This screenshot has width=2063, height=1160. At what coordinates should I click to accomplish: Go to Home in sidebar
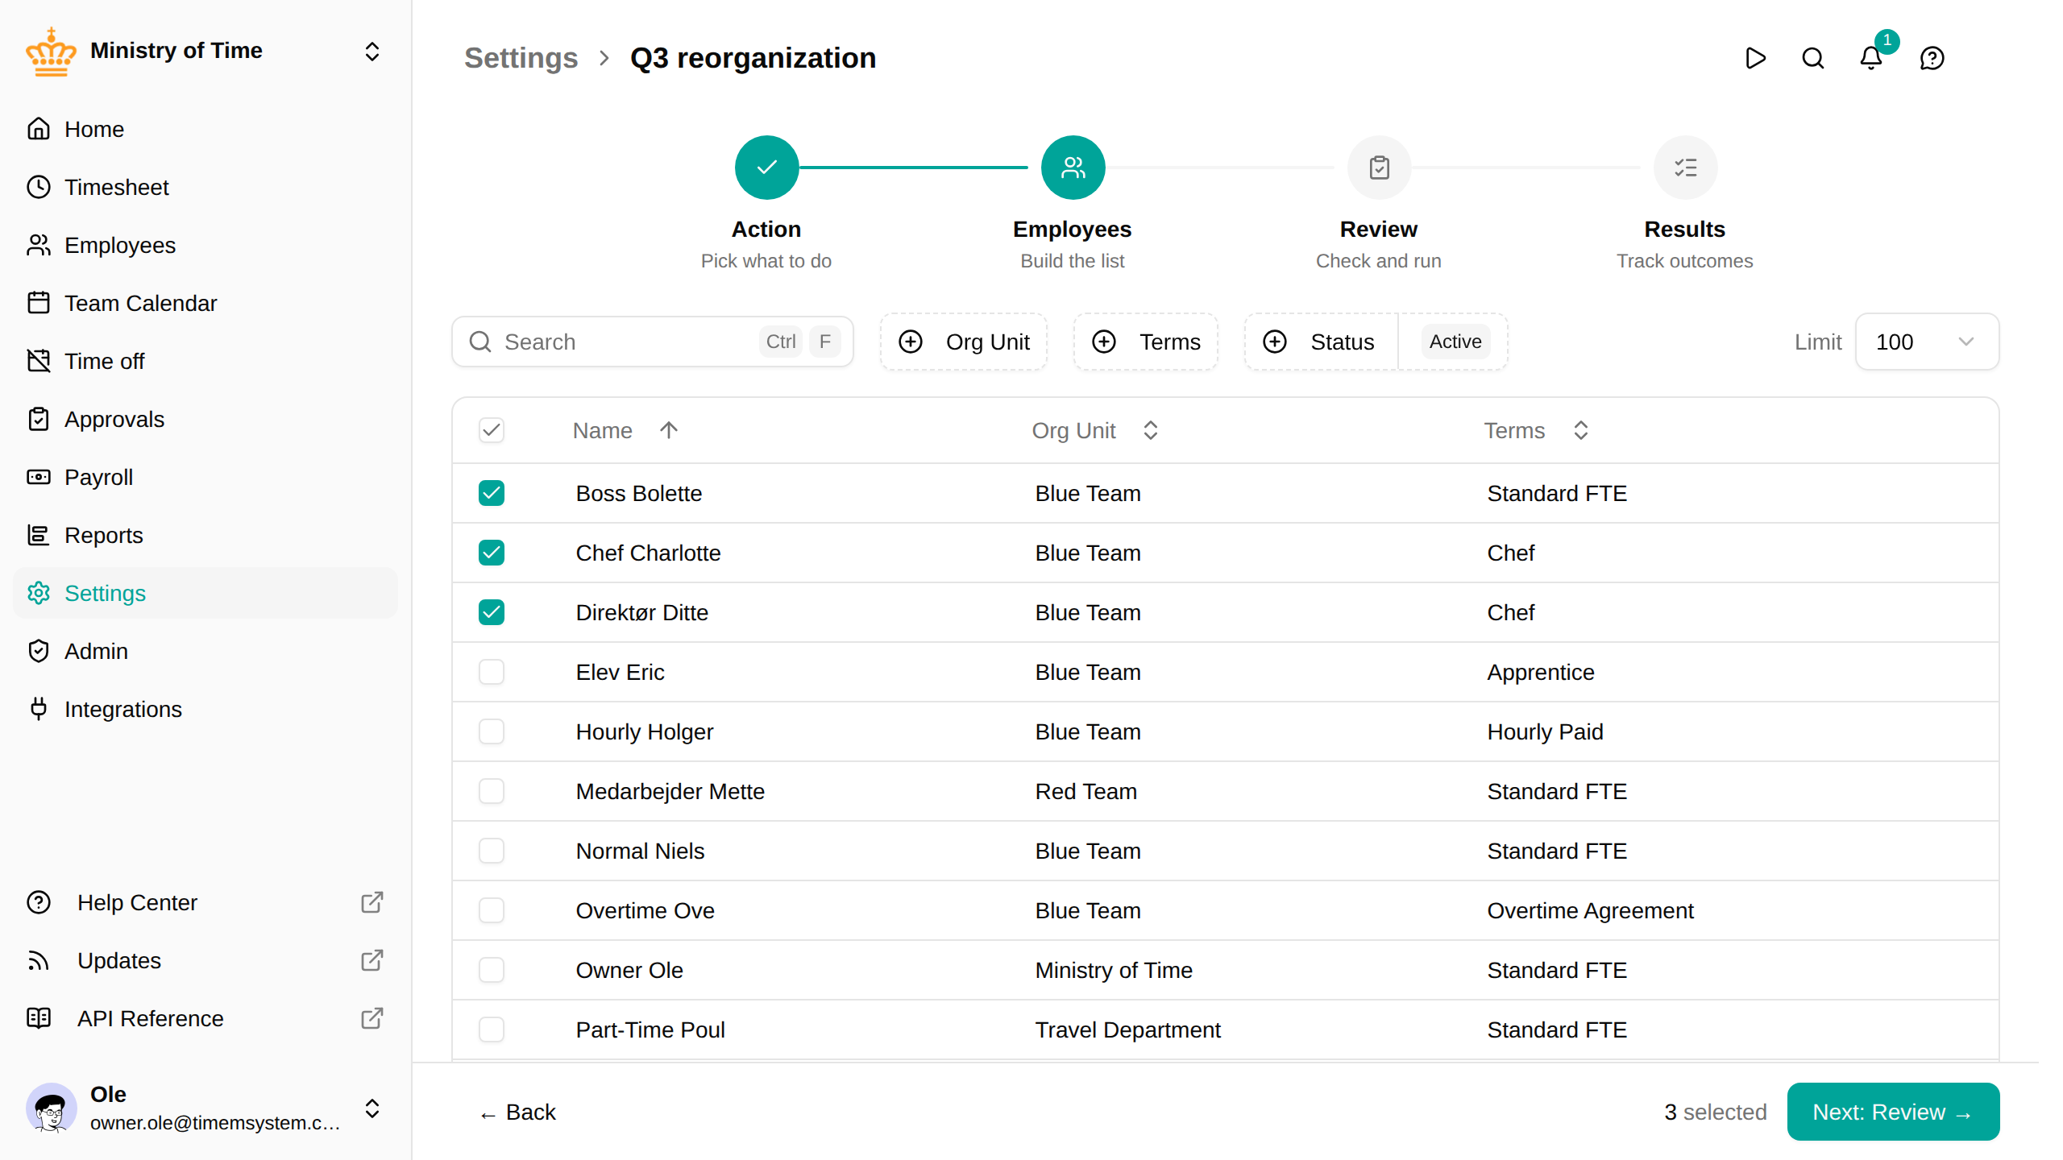pos(205,129)
